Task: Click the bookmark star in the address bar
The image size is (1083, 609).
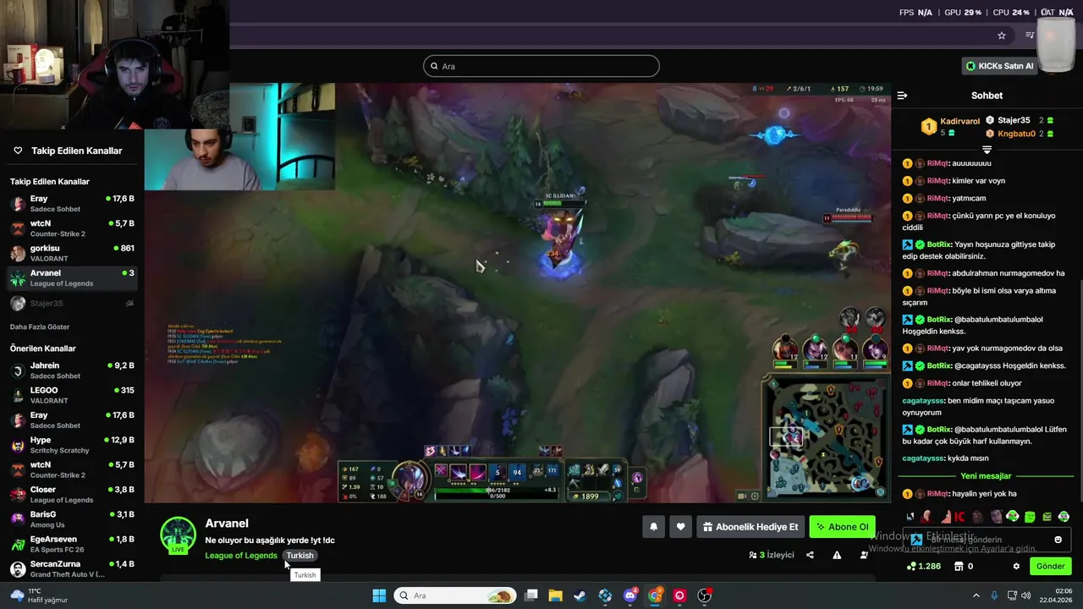Action: [x=1002, y=36]
